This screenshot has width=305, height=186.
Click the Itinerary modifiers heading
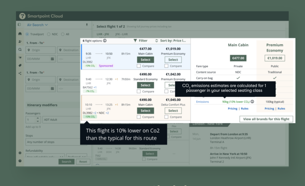[x=42, y=105]
